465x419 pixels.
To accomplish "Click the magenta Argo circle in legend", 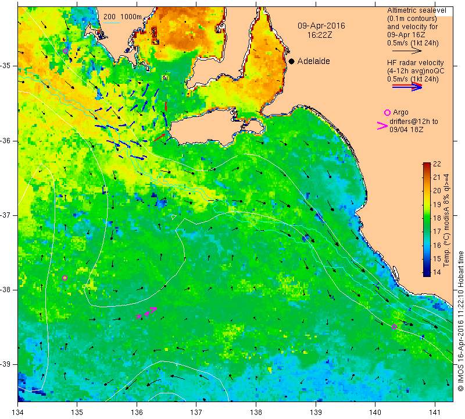I will coord(387,112).
